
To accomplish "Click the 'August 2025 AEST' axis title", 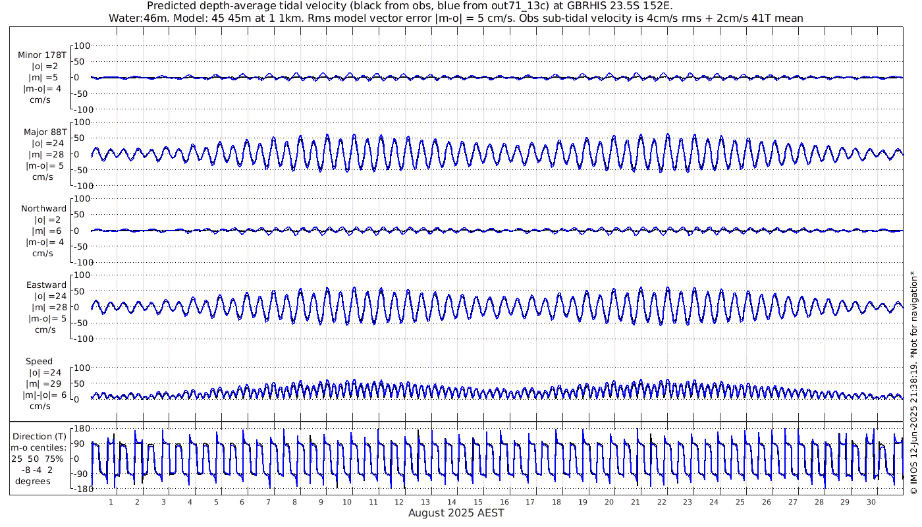I will click(x=456, y=513).
